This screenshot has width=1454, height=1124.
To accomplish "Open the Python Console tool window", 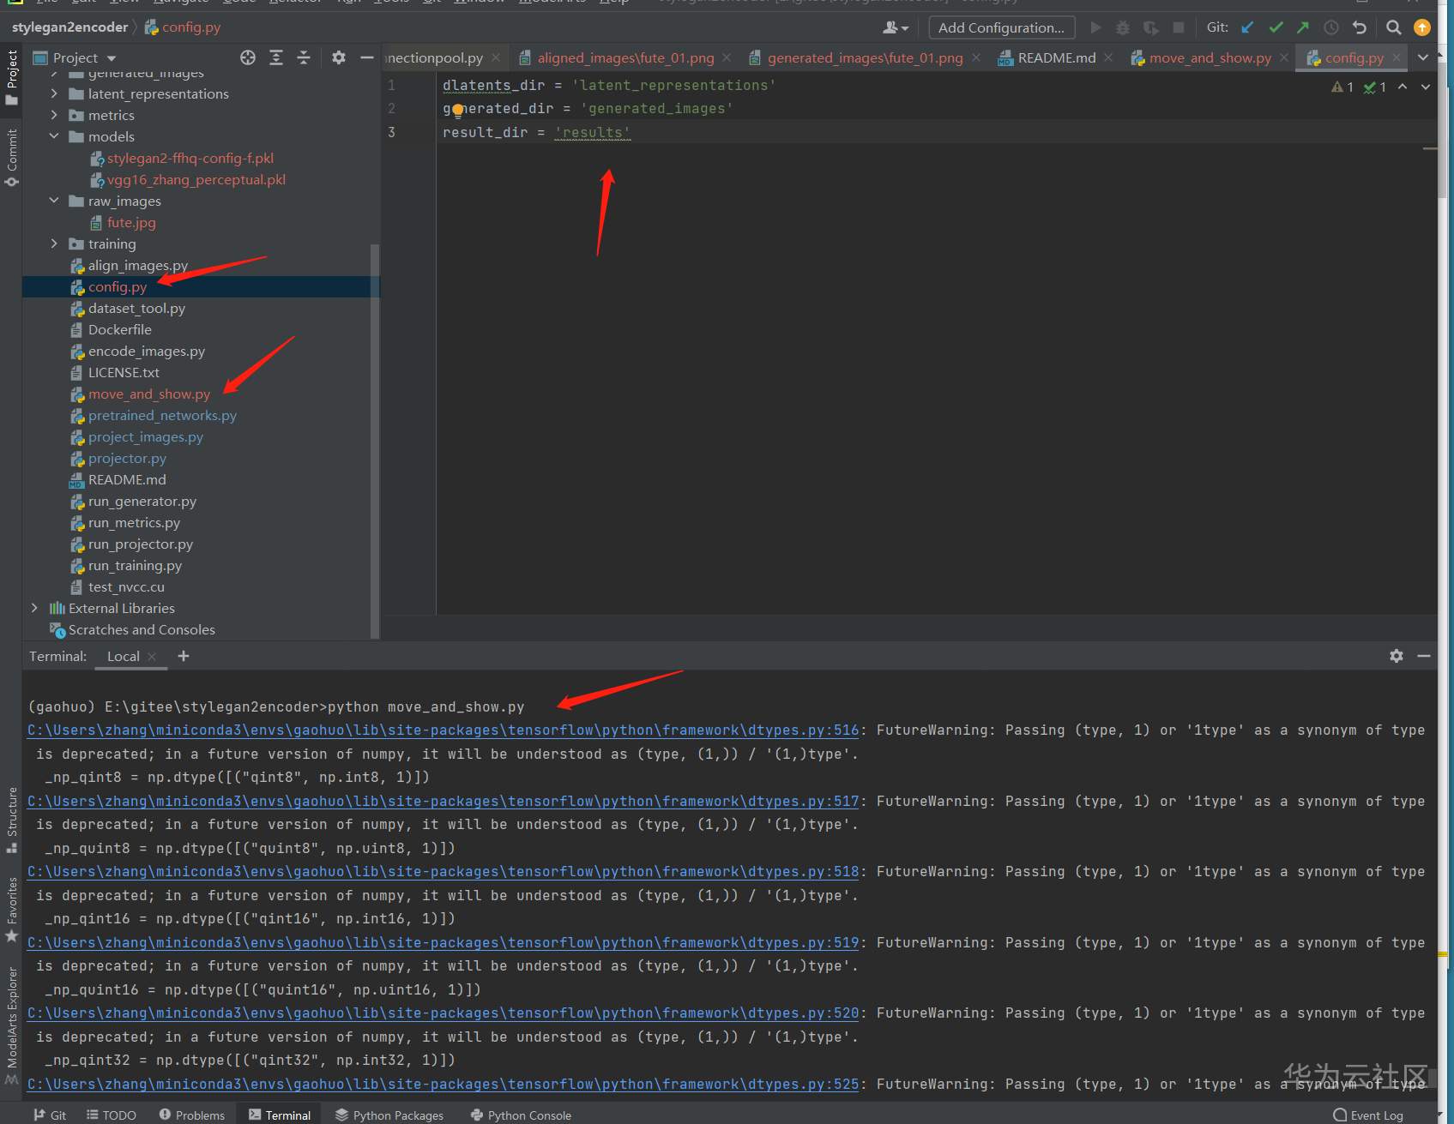I will point(521,1115).
